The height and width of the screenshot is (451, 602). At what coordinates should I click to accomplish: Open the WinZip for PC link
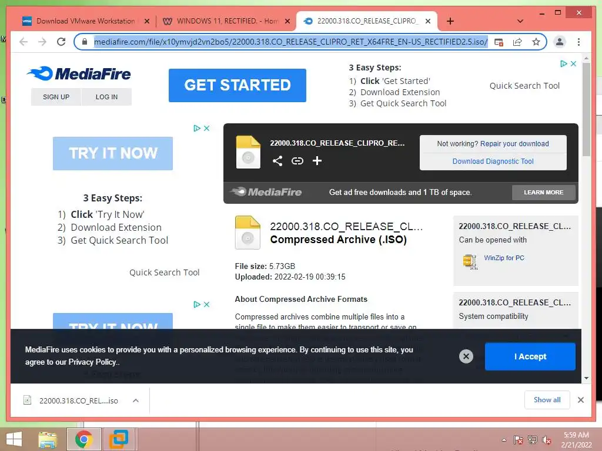click(504, 258)
